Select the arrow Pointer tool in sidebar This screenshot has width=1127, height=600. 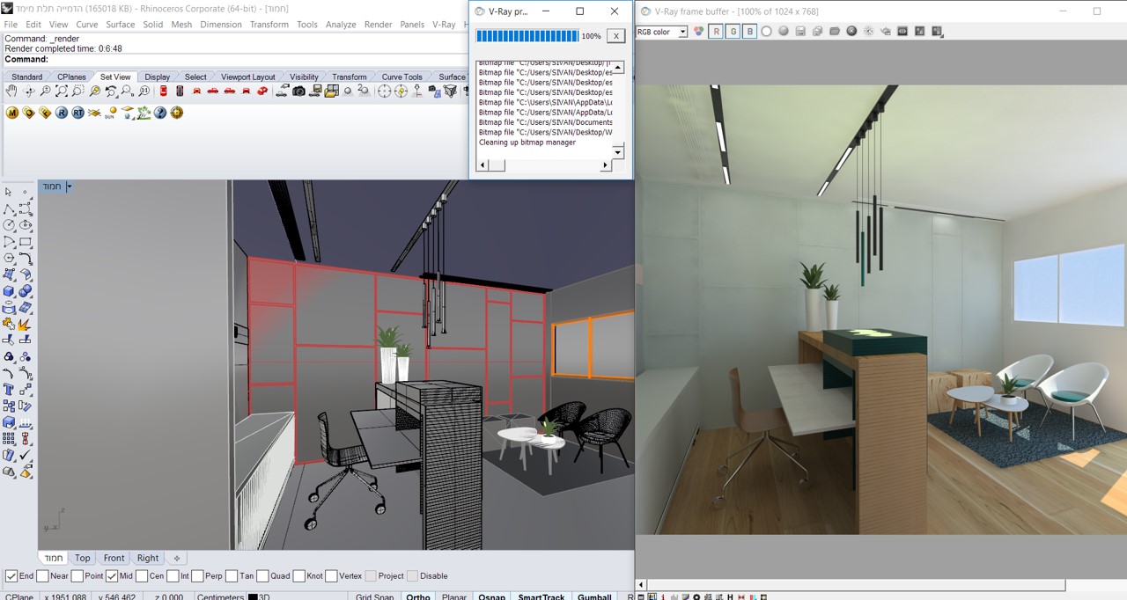pyautogui.click(x=8, y=192)
